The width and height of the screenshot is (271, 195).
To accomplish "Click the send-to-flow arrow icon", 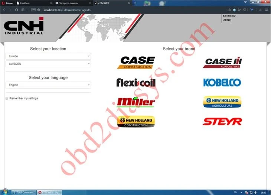I will point(239,10).
